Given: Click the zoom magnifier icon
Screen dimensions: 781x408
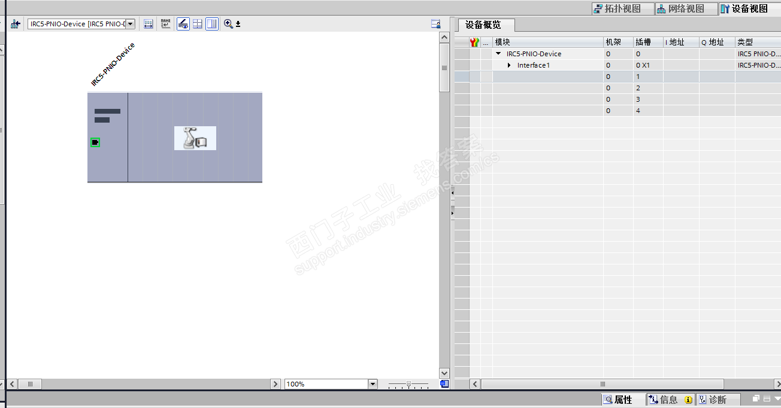Looking at the screenshot, I should (228, 24).
